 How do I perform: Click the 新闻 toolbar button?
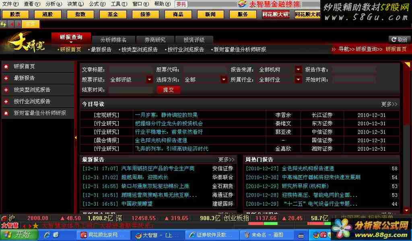tap(210, 14)
